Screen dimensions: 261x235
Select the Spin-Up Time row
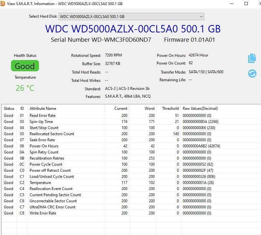(x=131, y=122)
